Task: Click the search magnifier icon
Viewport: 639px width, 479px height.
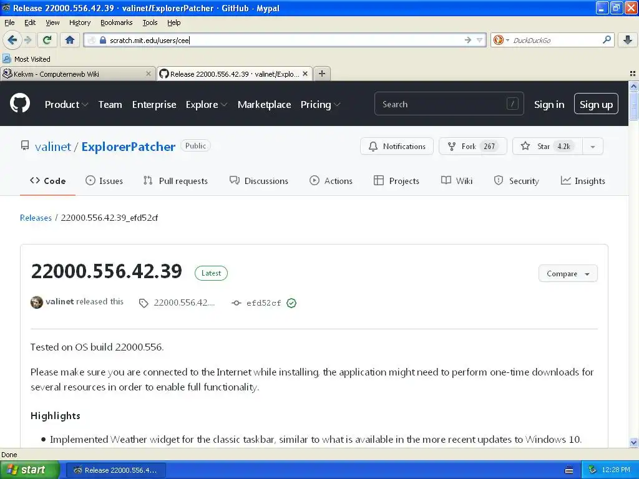Action: (x=607, y=40)
